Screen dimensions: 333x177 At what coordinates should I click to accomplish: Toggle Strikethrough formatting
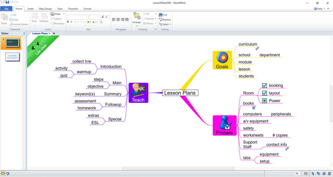81,22
